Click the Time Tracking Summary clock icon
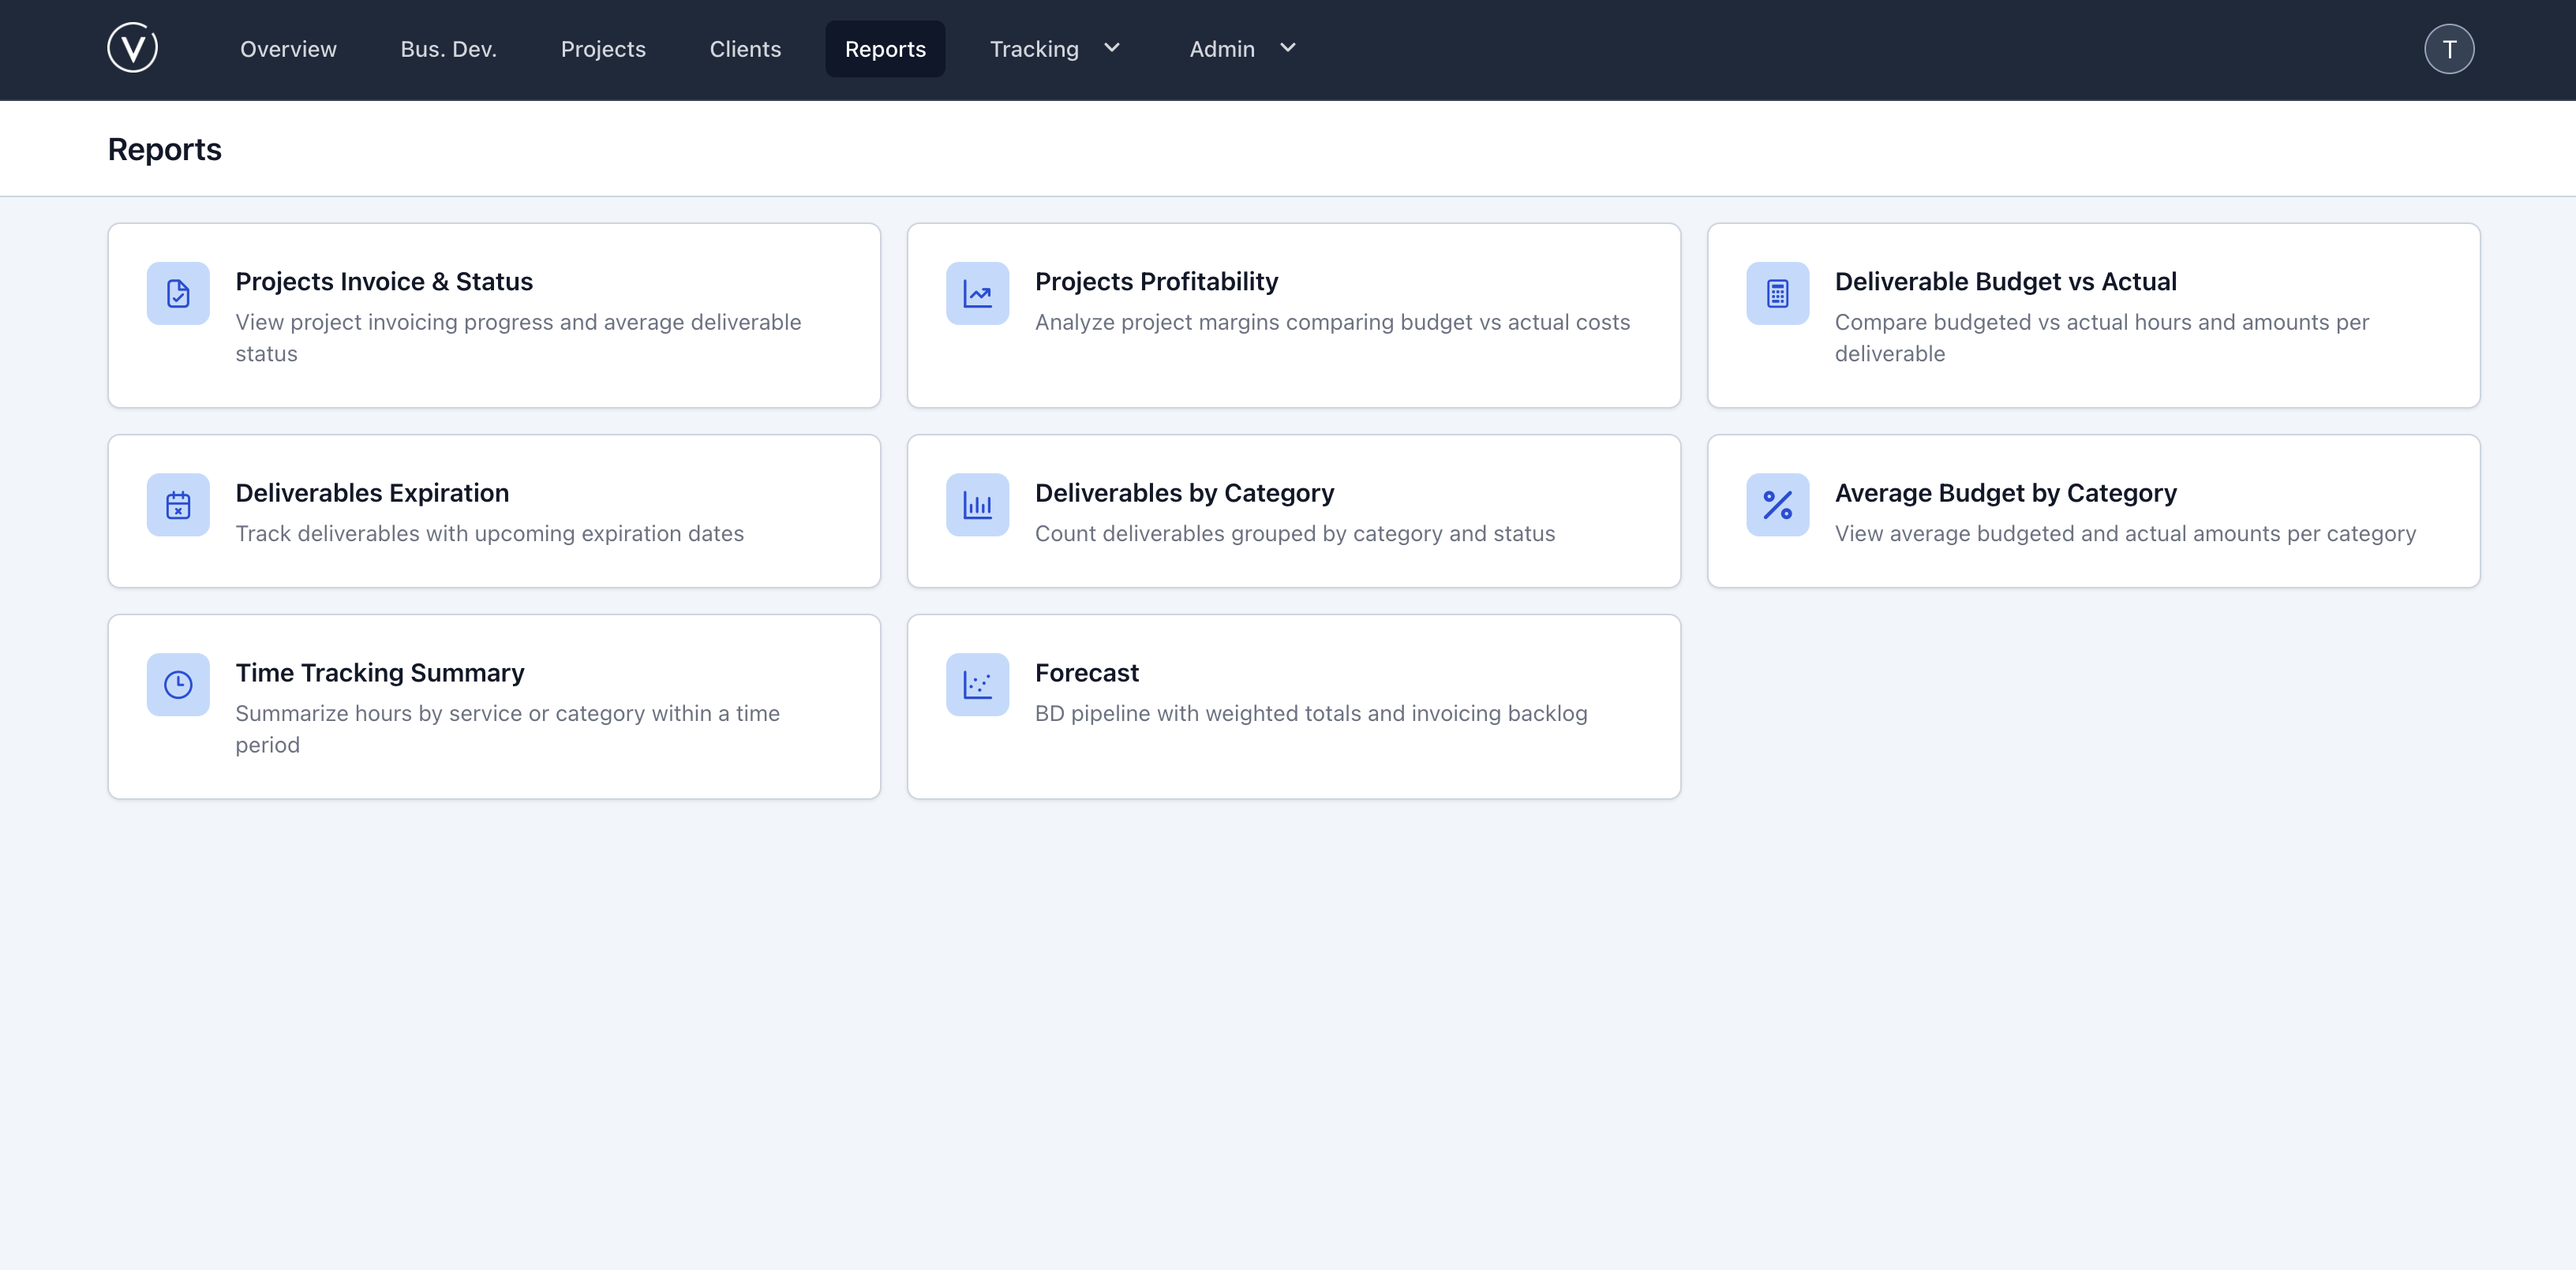Viewport: 2576px width, 1270px height. [x=177, y=685]
